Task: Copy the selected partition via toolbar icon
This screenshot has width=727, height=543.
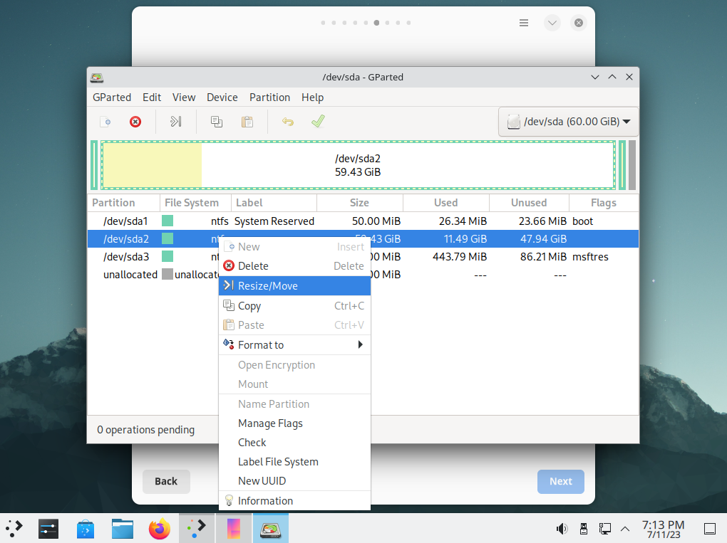Action: (215, 122)
